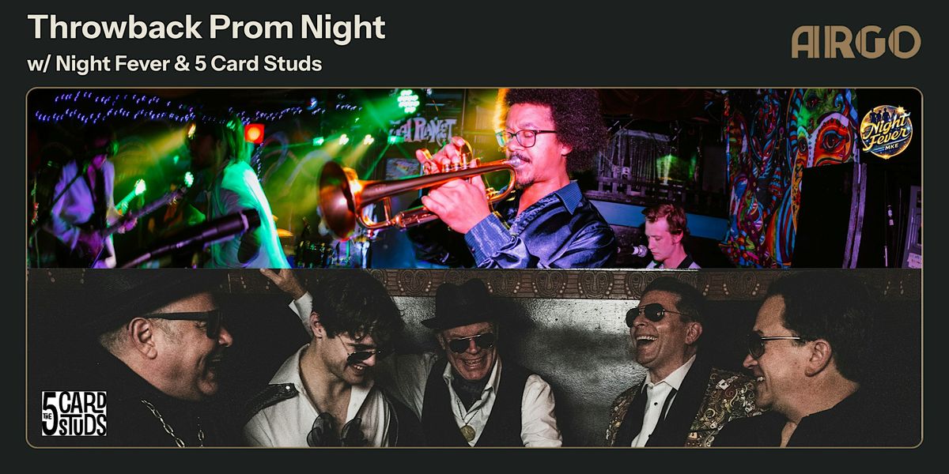Click the gold medallion on the vest
The image size is (949, 474).
[469, 432]
